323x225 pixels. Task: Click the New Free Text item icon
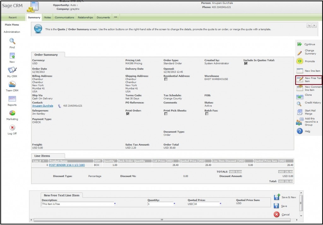pos(300,79)
